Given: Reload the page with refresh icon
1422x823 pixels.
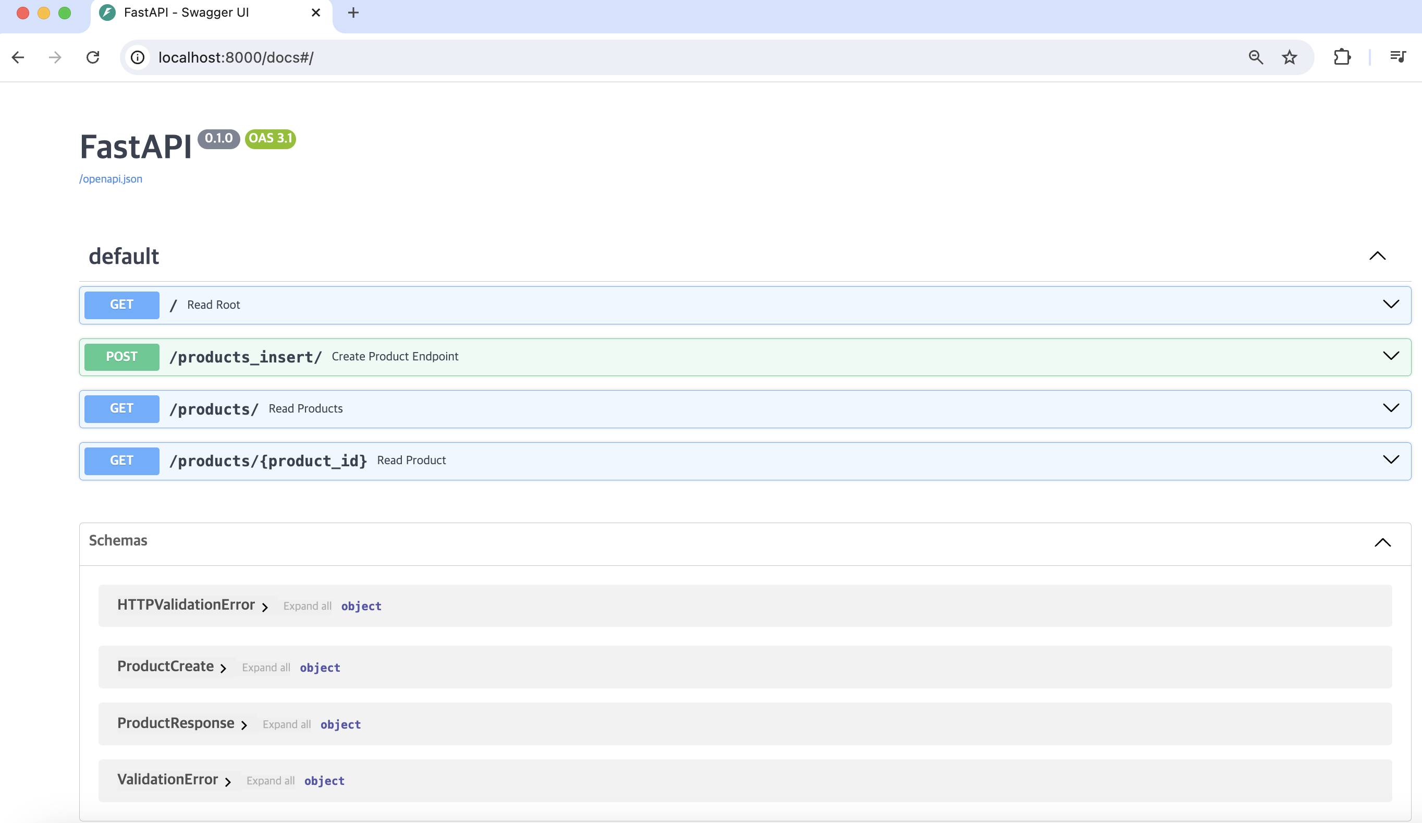Looking at the screenshot, I should [93, 57].
